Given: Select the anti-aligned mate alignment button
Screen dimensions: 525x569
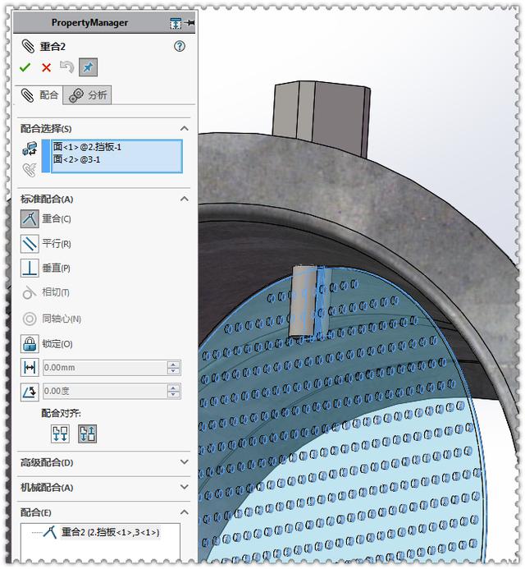Looking at the screenshot, I should pos(88,434).
